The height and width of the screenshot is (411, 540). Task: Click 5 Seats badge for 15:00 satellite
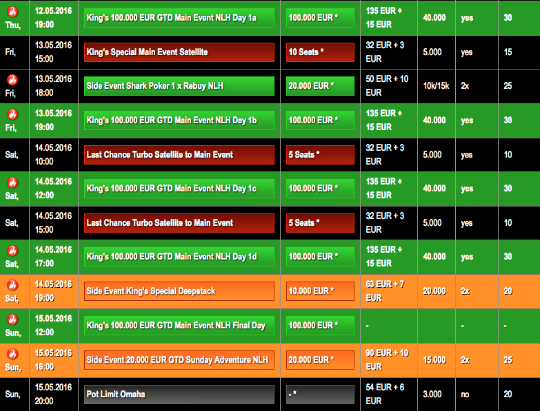tap(320, 222)
